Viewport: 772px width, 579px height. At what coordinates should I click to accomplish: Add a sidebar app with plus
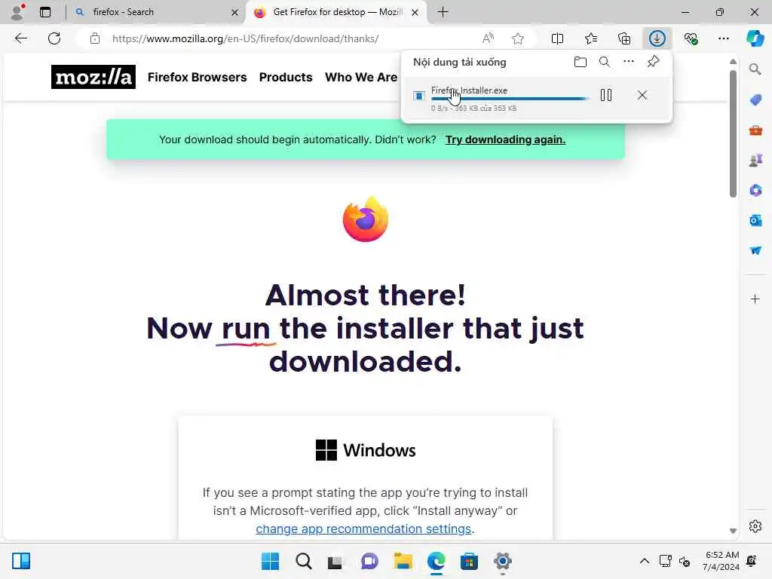755,299
